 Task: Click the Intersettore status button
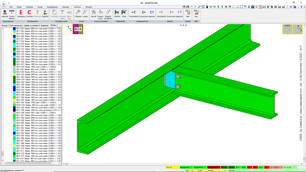214,167
